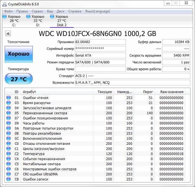Click the Скорость вращения 5400 RPM field
Image resolution: width=195 pixels, height=187 pixels.
(176, 55)
